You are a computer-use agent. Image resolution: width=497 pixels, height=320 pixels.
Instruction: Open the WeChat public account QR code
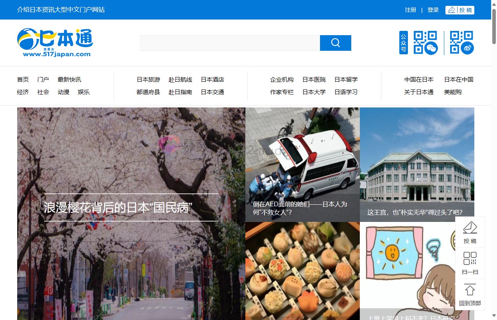pos(425,43)
